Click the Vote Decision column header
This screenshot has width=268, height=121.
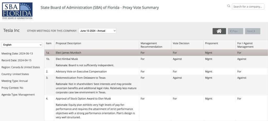(181, 43)
